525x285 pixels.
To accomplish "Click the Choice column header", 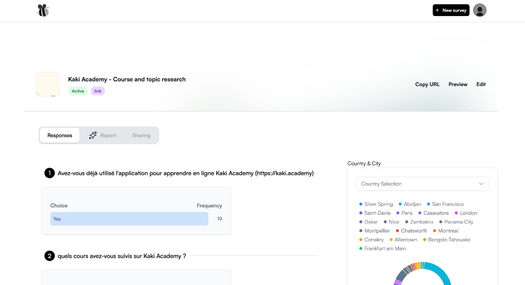I will (x=59, y=206).
